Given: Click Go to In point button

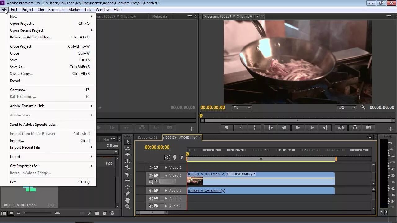Looking at the screenshot, I should (270, 128).
